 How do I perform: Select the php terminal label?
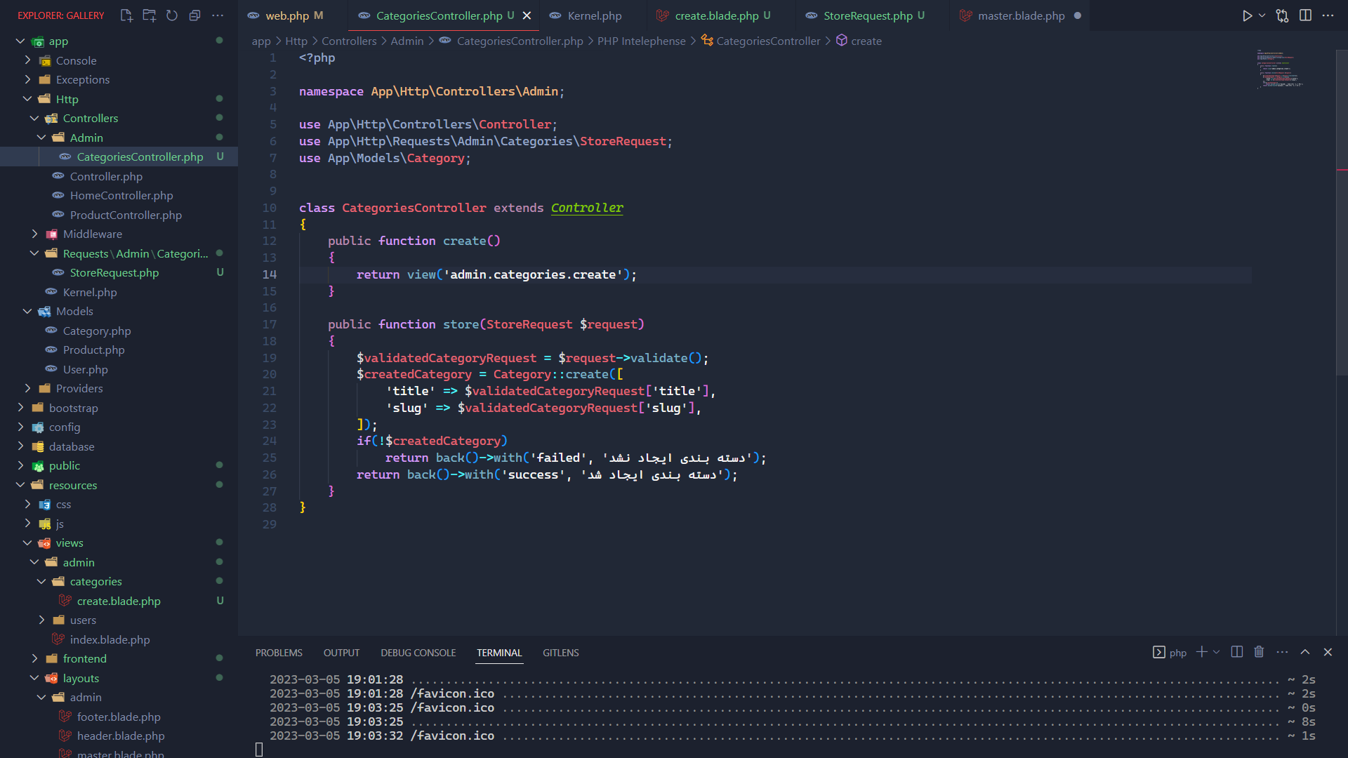(1170, 653)
